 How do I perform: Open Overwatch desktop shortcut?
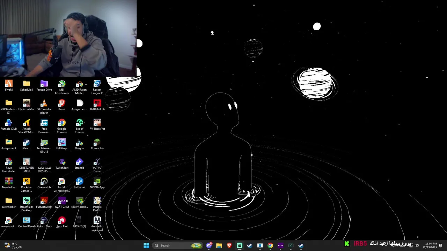[x=44, y=183]
